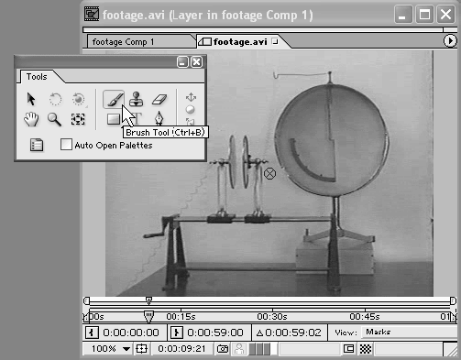Viewport: 461px width, 360px height.
Task: Set the layer in point button
Action: [x=92, y=333]
